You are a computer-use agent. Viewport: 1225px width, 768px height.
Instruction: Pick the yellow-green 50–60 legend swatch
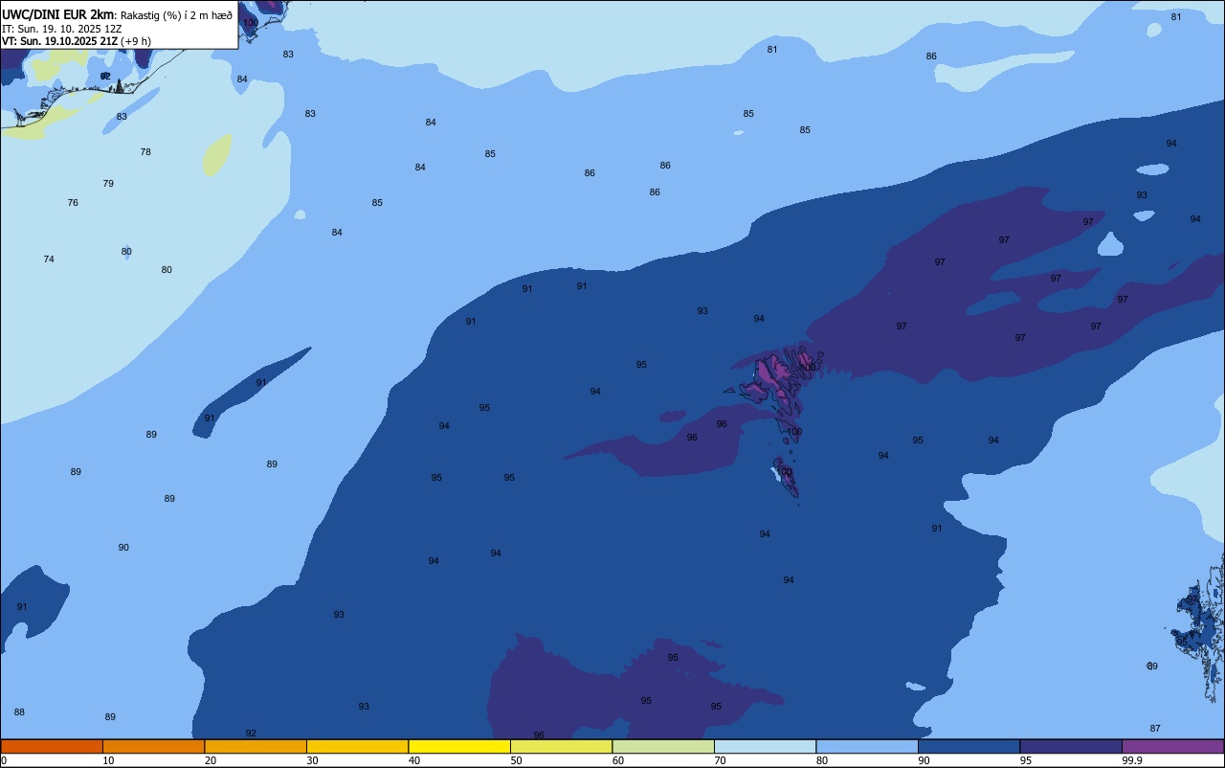click(x=561, y=746)
